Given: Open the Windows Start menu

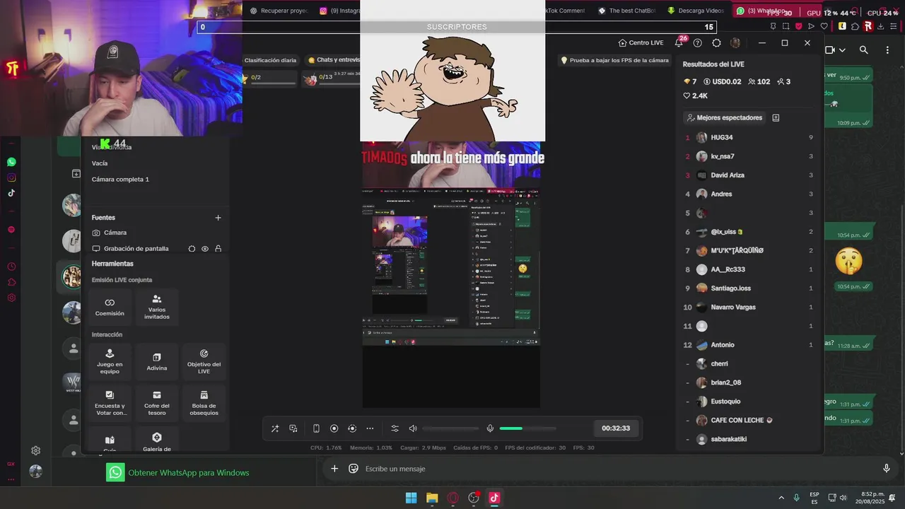Looking at the screenshot, I should (x=411, y=498).
